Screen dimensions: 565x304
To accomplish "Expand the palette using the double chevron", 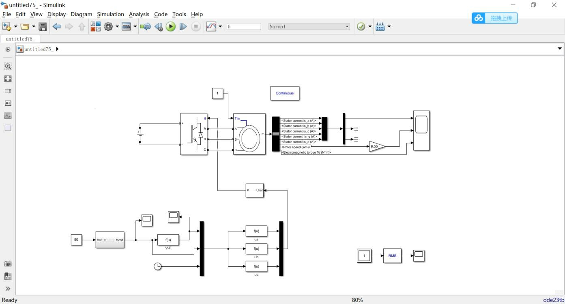I will [8, 289].
